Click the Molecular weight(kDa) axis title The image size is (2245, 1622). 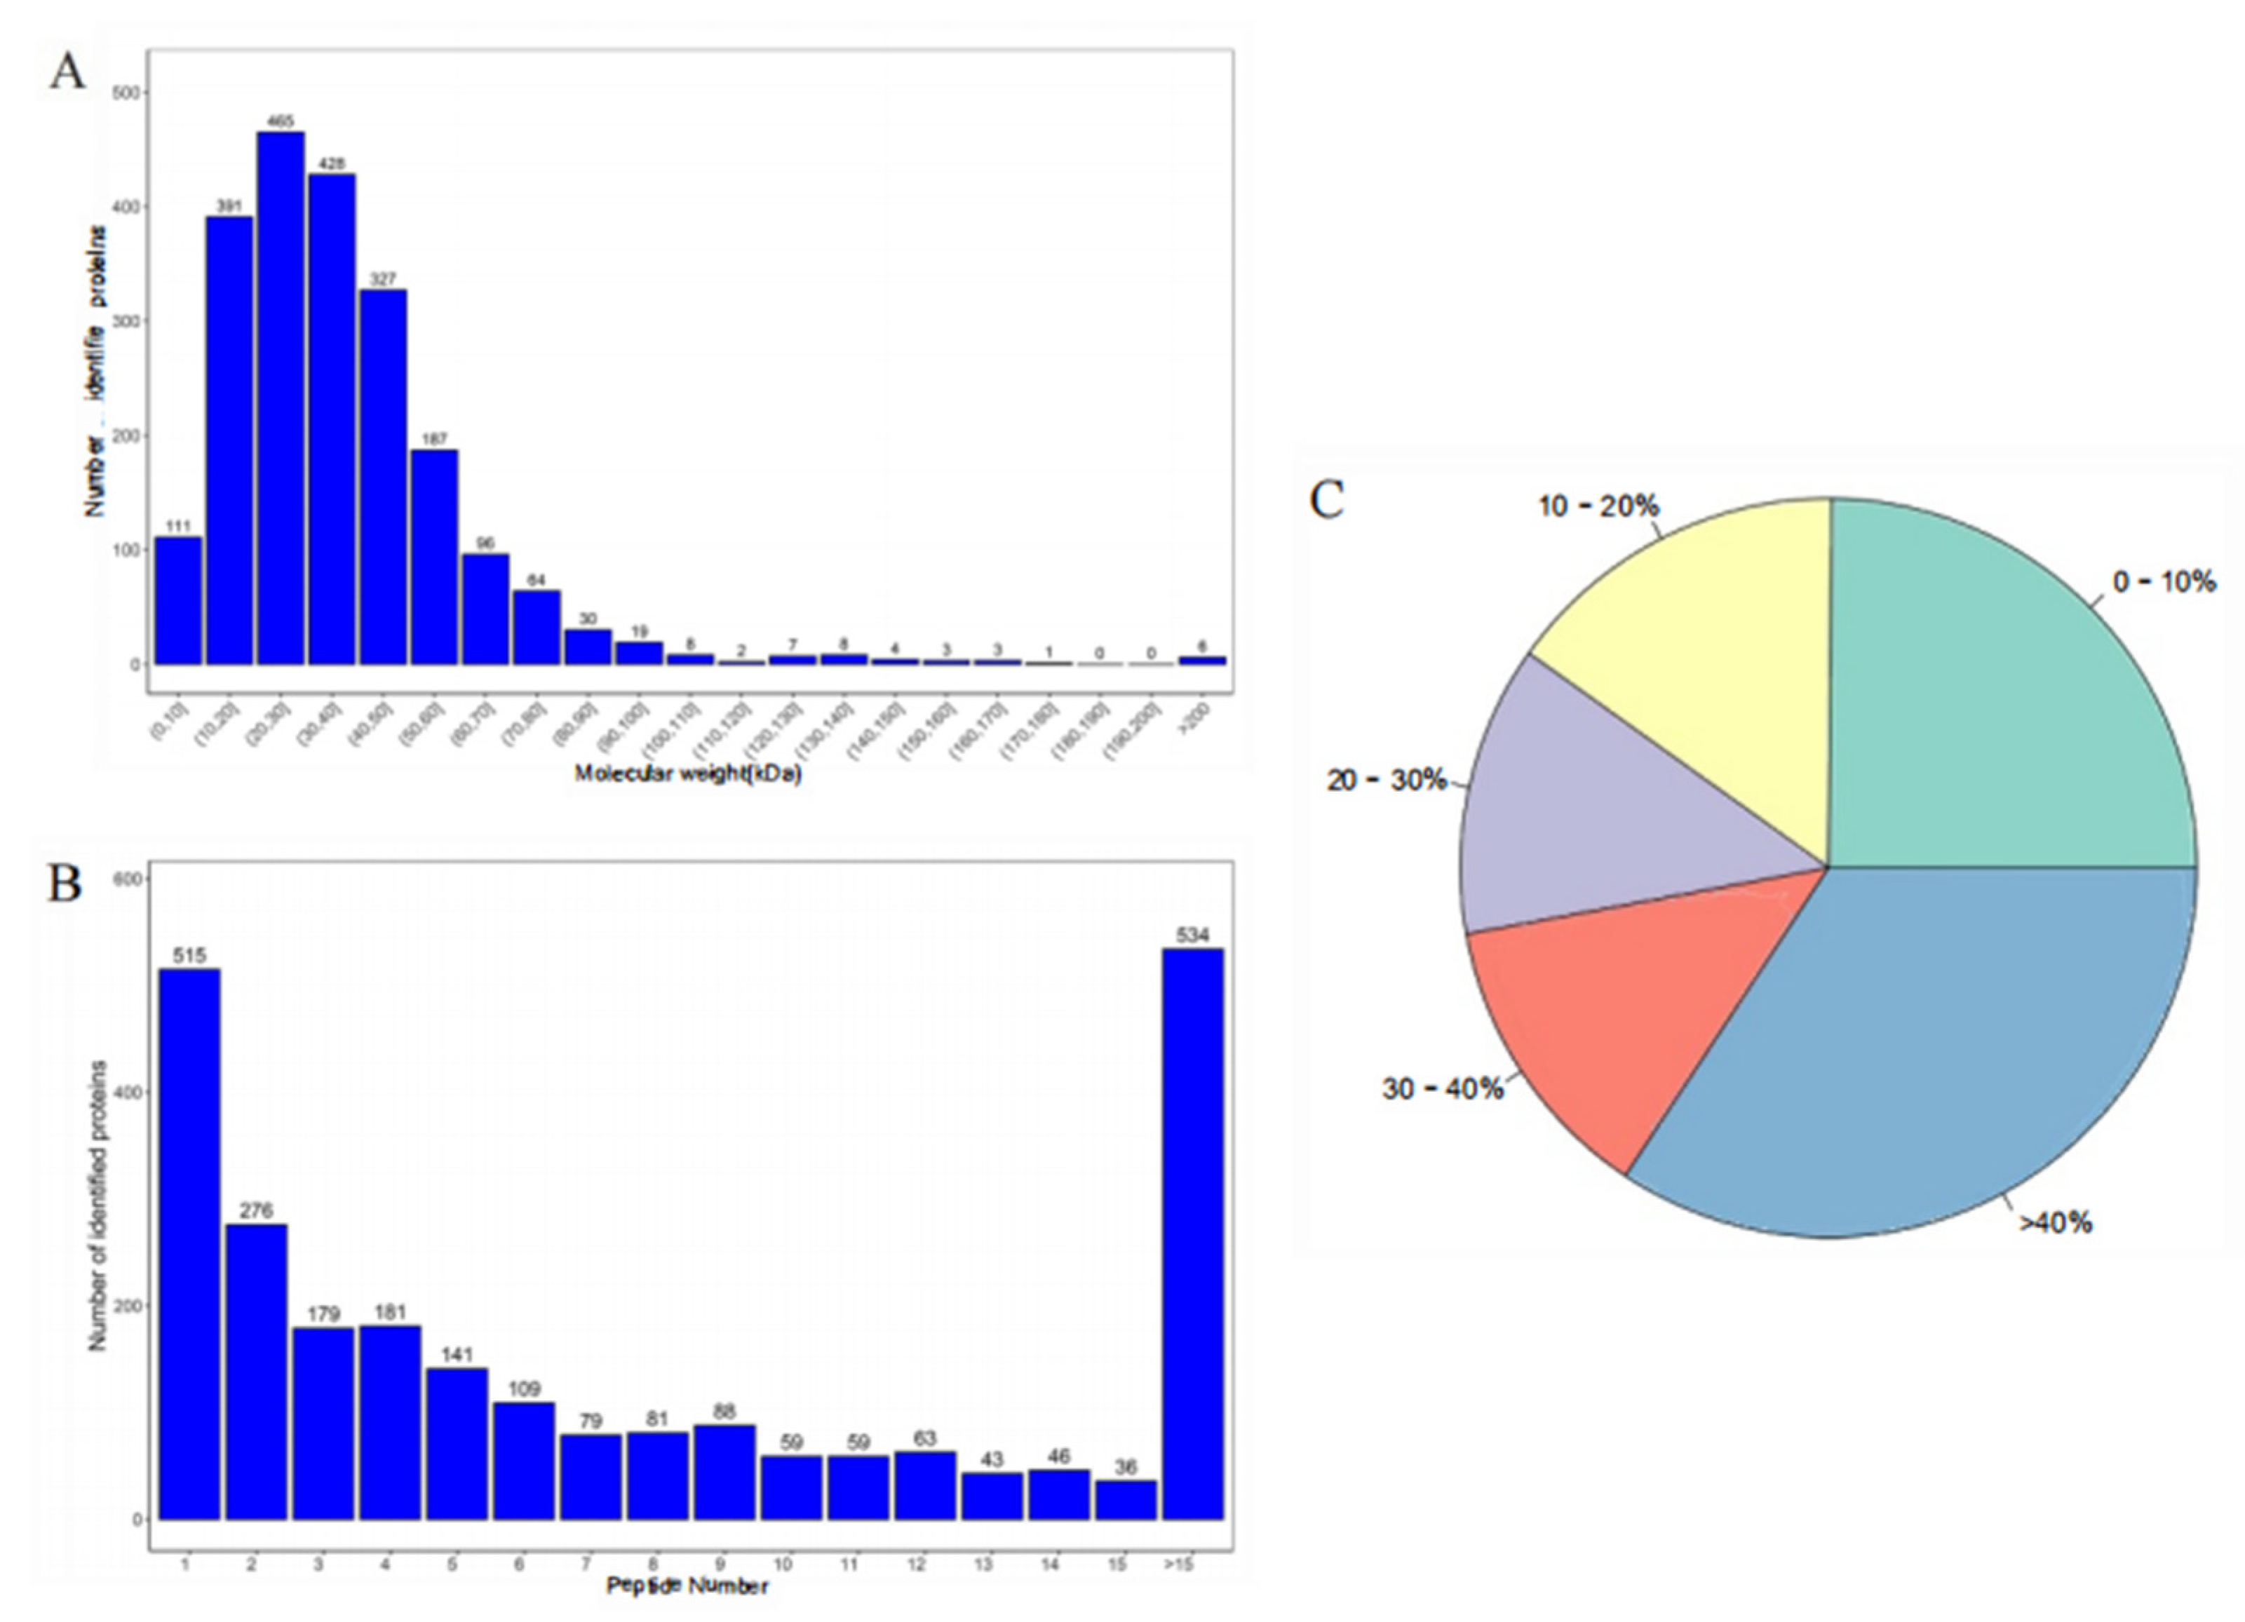(688, 773)
